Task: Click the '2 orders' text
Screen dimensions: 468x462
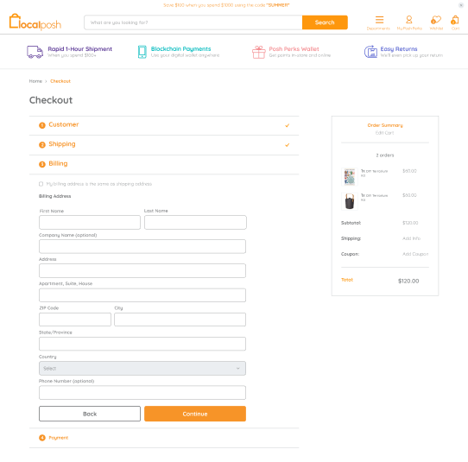Action: (385, 155)
